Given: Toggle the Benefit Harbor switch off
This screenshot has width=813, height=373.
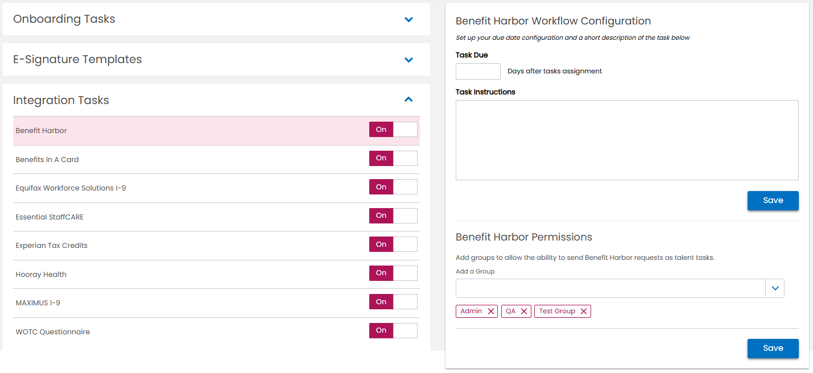Looking at the screenshot, I should click(393, 130).
